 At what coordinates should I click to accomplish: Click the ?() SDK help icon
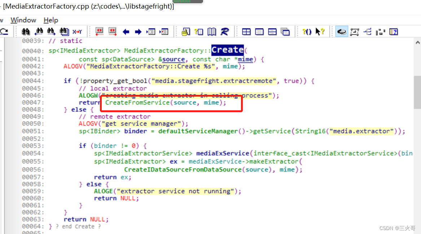pos(307,32)
